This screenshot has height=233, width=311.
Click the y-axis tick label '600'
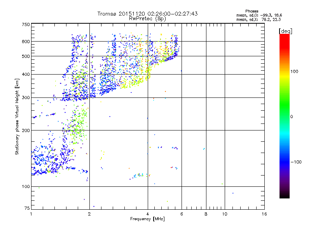(26, 42)
